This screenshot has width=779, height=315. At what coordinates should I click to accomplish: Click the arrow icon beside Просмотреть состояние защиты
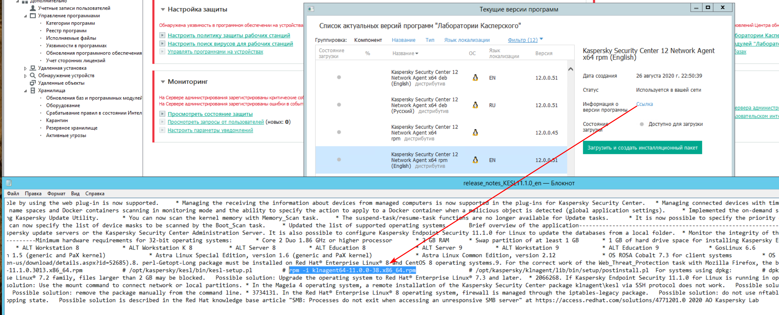[x=162, y=114]
